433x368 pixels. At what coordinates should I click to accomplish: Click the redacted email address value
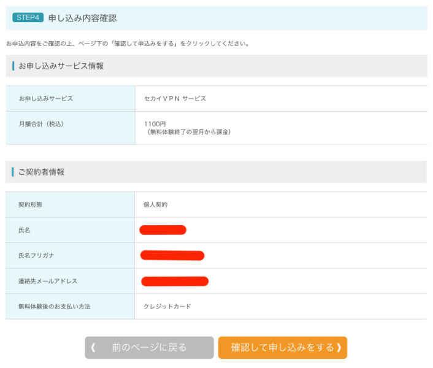pos(175,281)
